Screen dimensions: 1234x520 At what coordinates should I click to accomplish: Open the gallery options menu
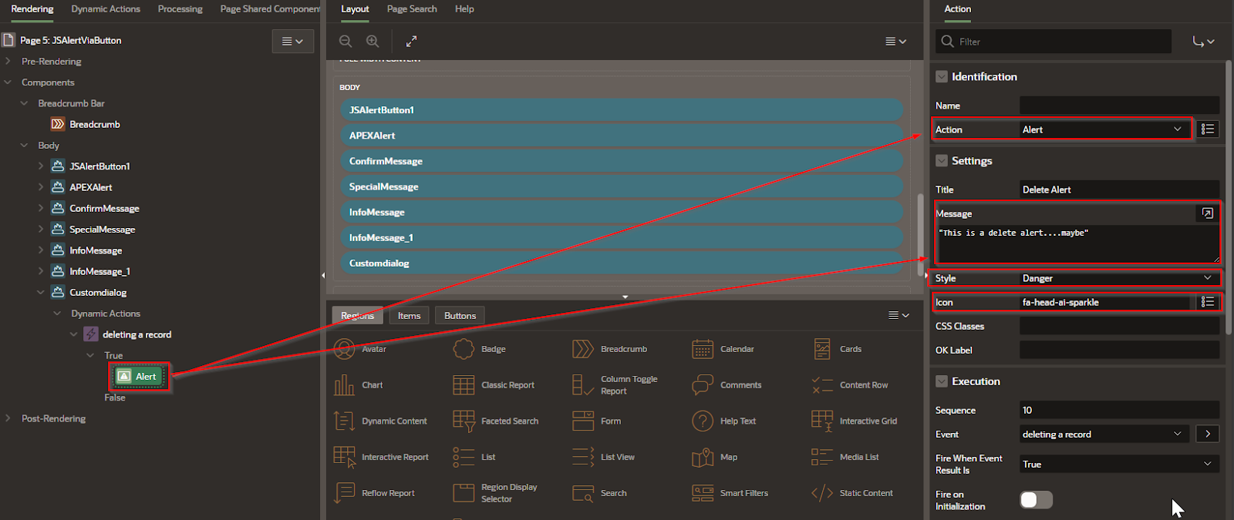(899, 315)
